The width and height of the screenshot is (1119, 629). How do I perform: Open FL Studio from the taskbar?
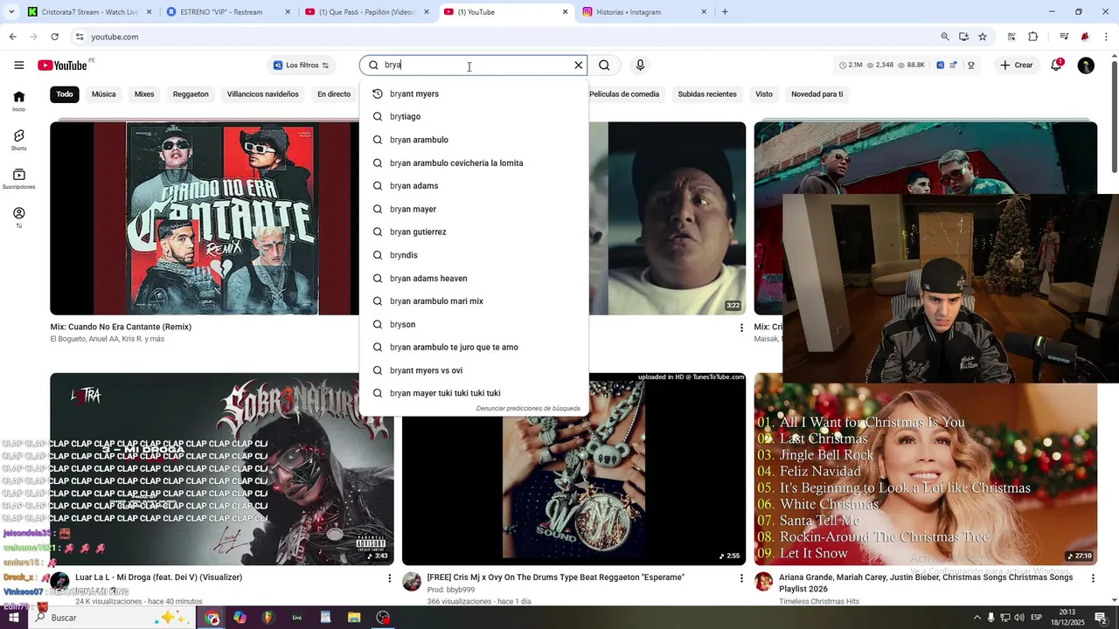[268, 618]
